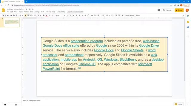This screenshot has height=107, width=191.
Task: Click the New slide plus button
Action: pyautogui.click(x=3, y=15)
